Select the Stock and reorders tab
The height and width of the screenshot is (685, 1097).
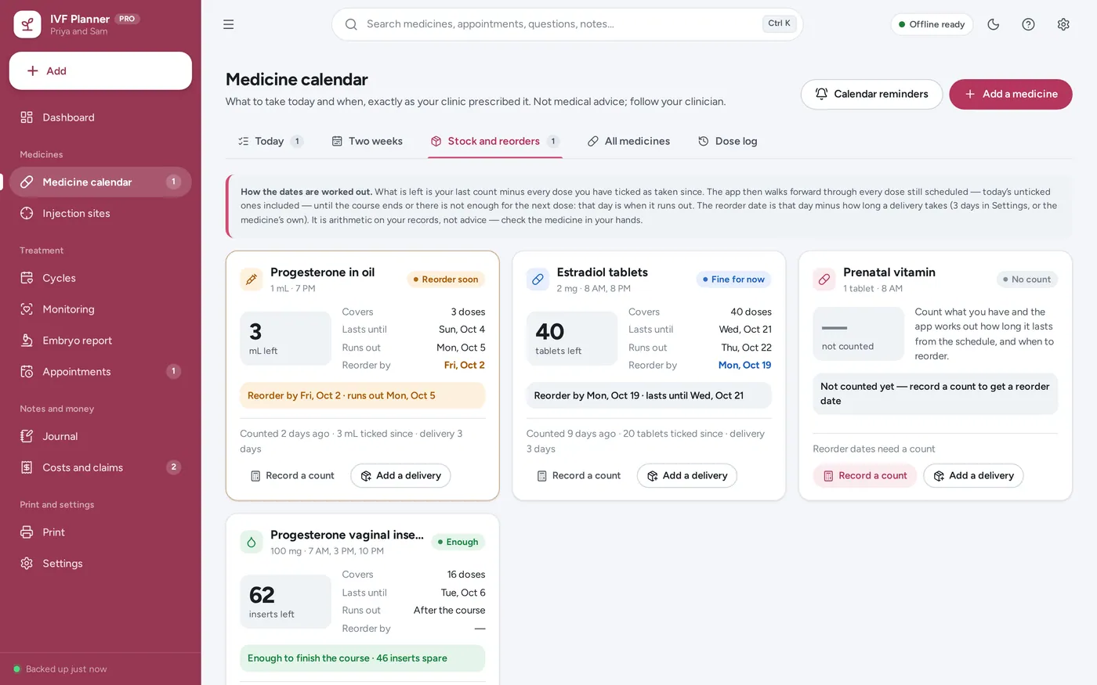[494, 141]
